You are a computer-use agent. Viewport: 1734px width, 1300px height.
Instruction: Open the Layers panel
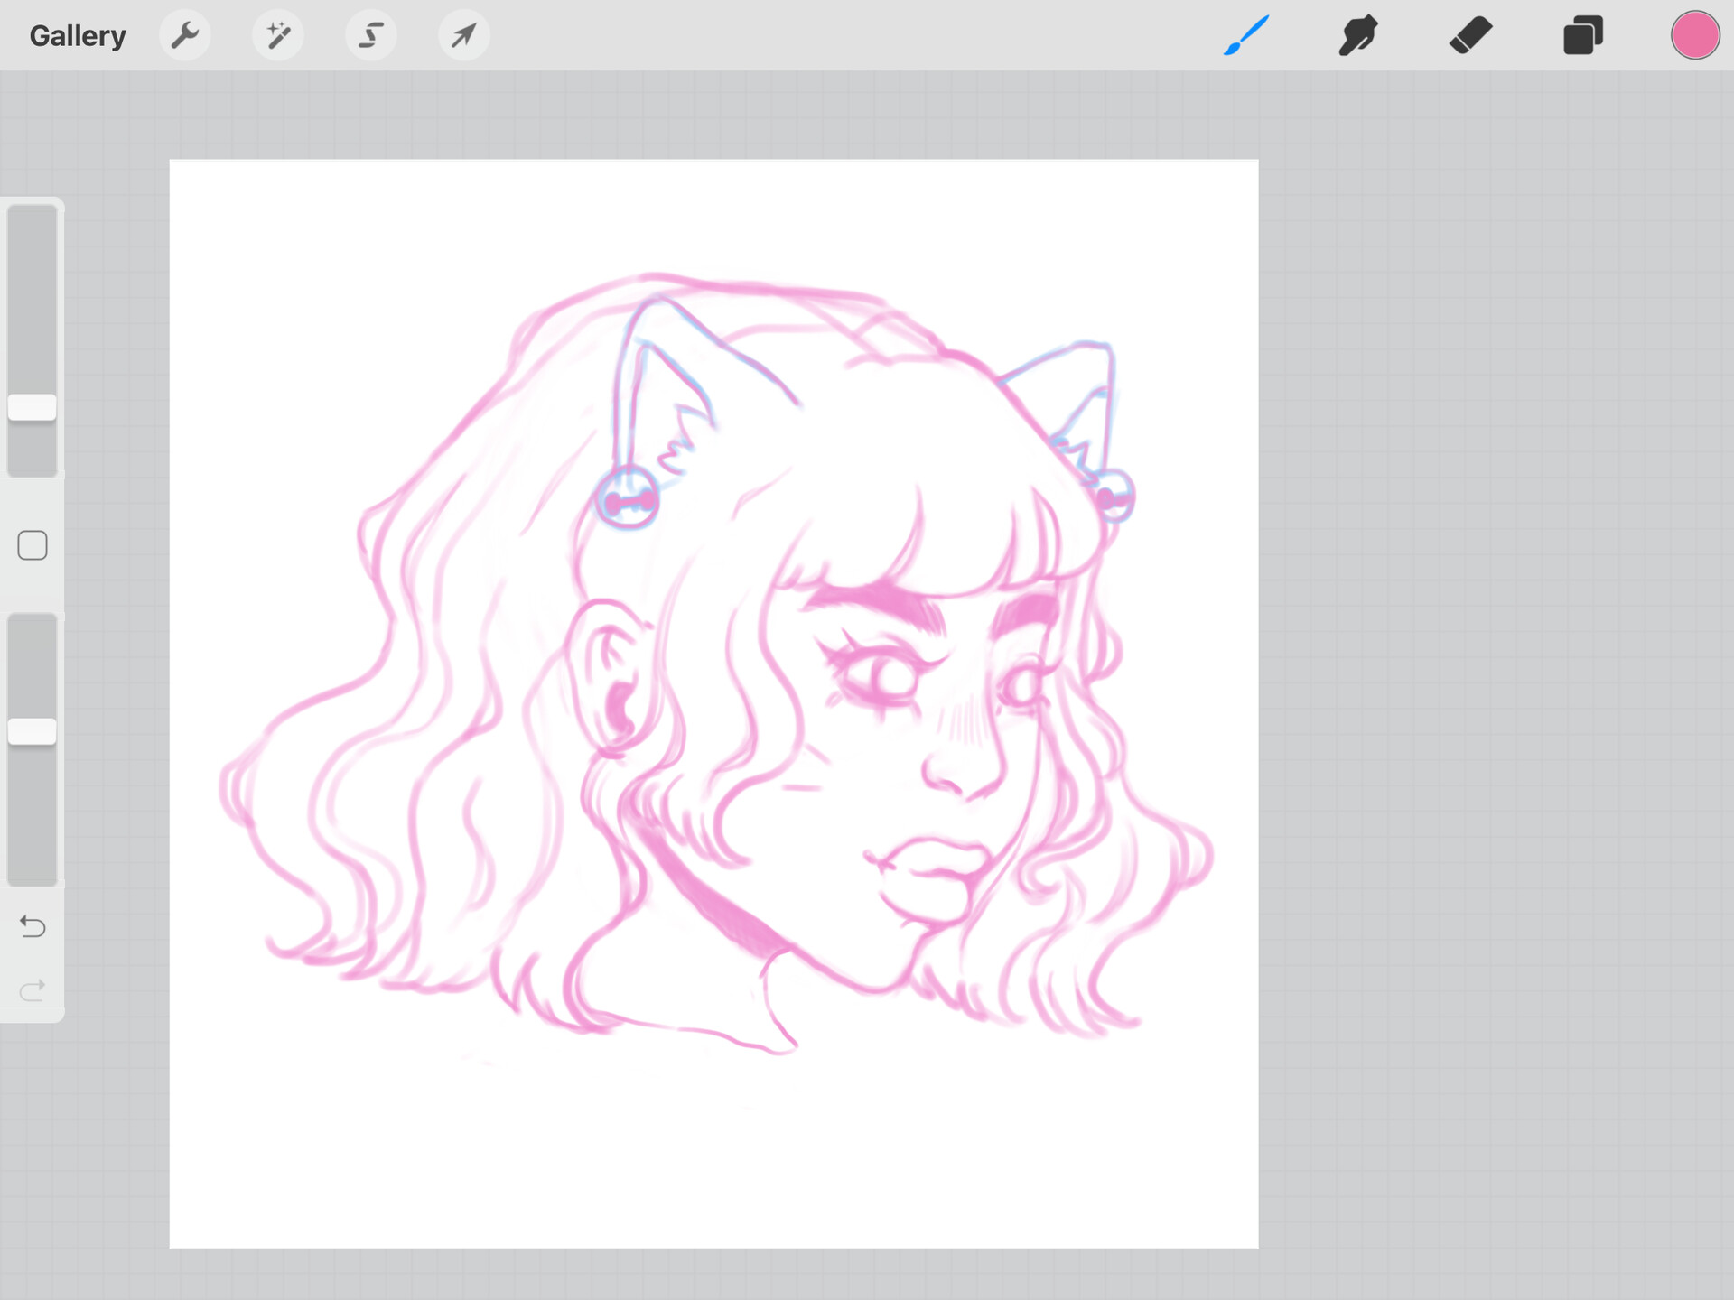click(1582, 34)
